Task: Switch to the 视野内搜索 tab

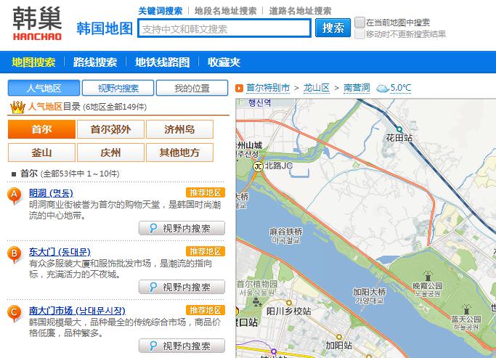Action: [118, 88]
